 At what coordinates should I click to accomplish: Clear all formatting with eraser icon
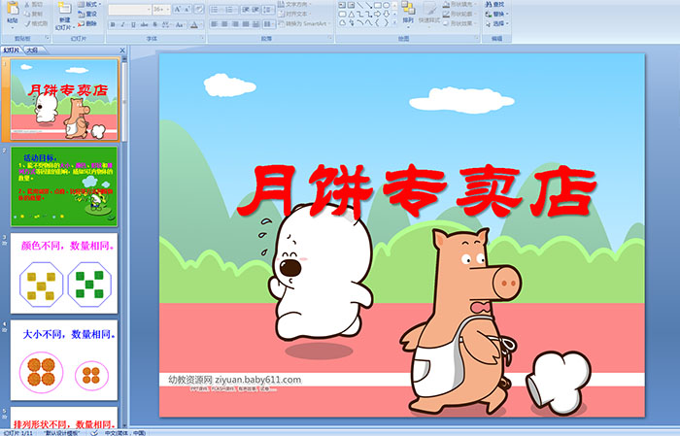tap(199, 10)
